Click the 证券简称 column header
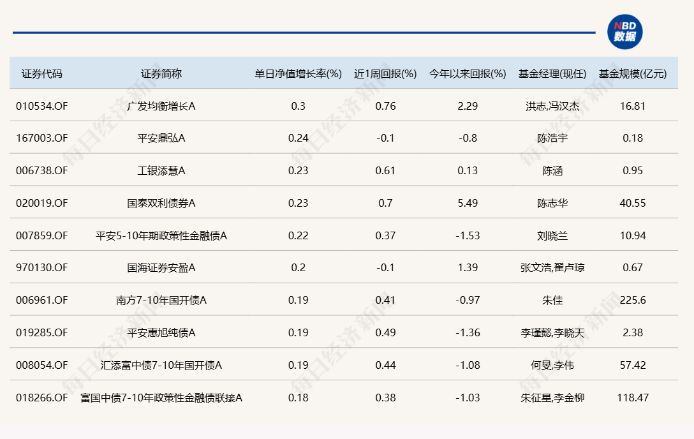Viewport: 694px width, 439px height. pos(161,74)
